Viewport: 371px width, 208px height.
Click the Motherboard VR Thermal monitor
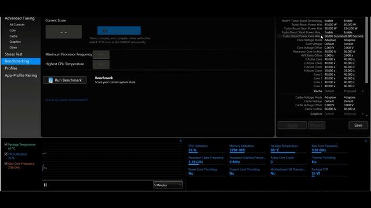click(x=289, y=172)
